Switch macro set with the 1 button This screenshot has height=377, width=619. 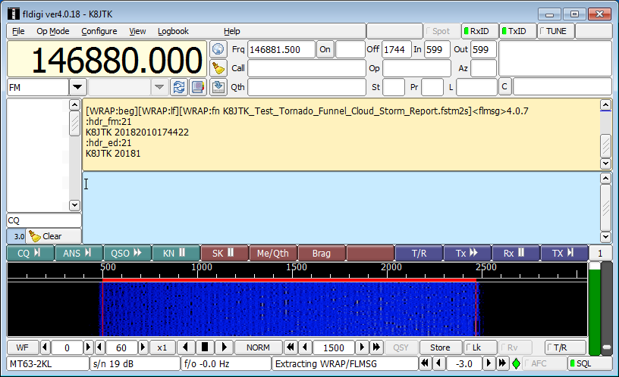coord(600,253)
